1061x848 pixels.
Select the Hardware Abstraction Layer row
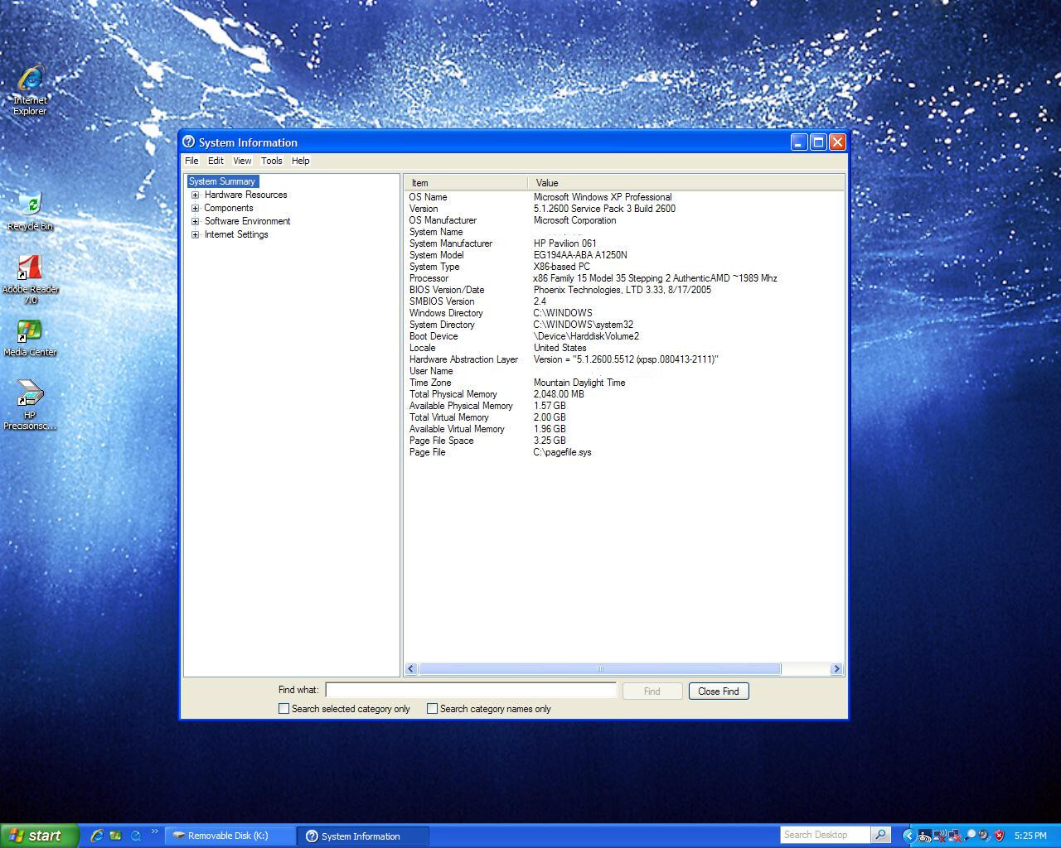[623, 359]
